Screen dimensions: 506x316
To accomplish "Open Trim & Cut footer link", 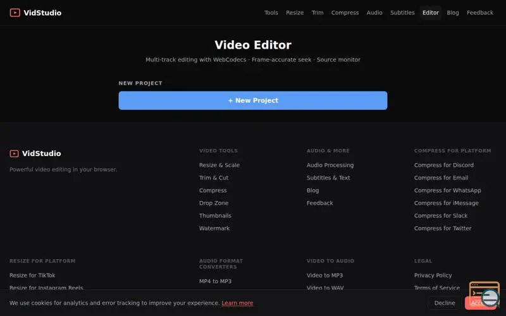I will tap(214, 178).
